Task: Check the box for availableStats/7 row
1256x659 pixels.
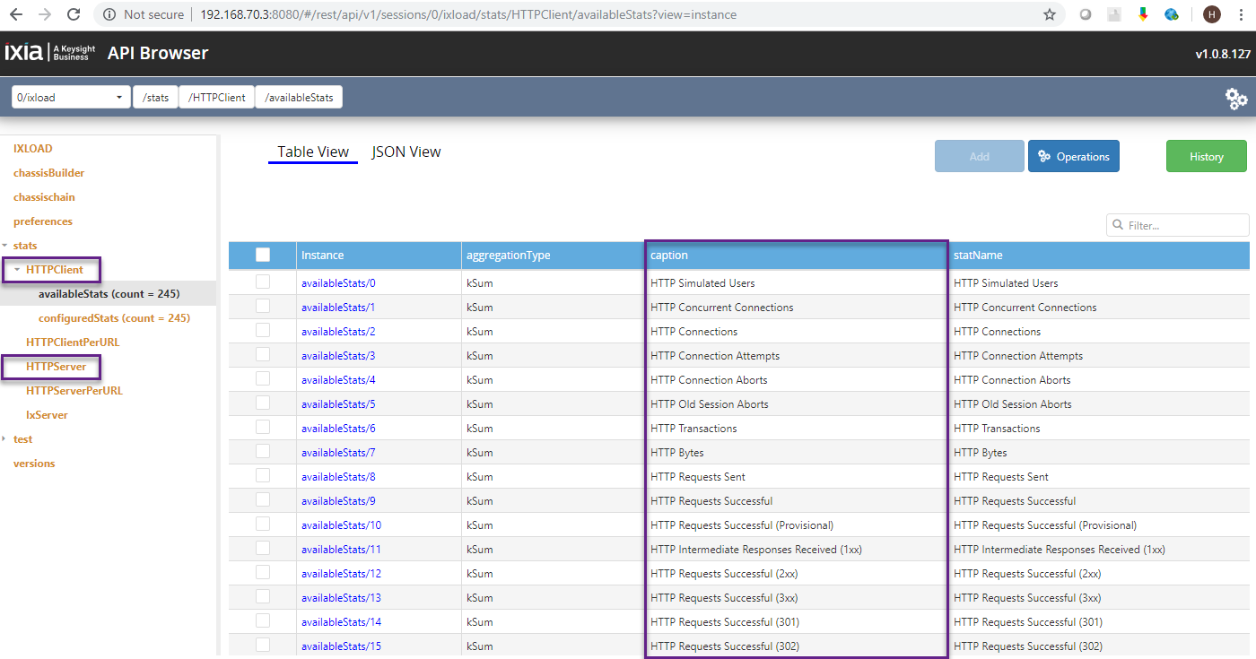Action: pos(263,452)
